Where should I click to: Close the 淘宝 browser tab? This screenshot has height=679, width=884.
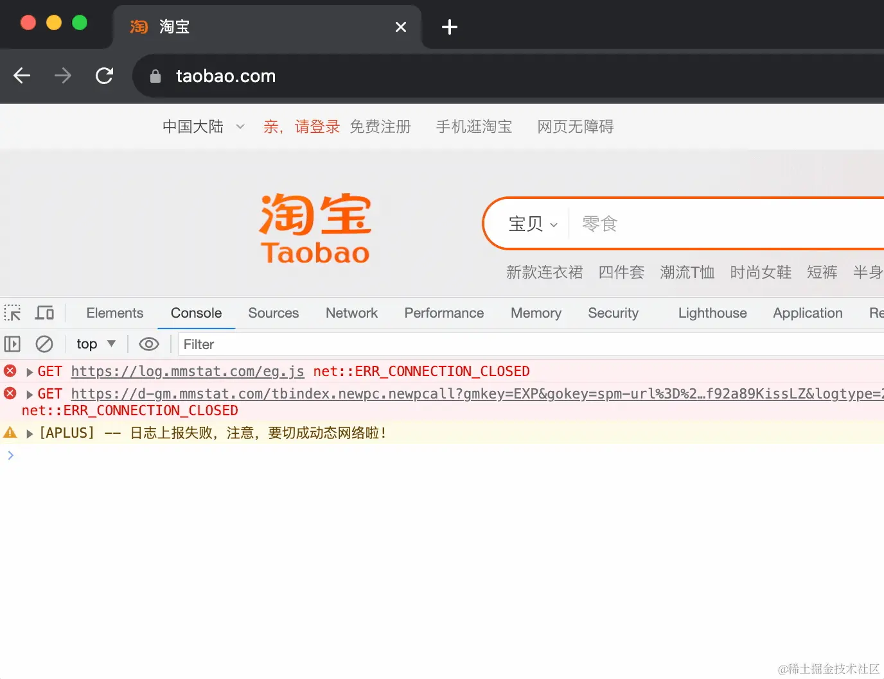tap(401, 27)
